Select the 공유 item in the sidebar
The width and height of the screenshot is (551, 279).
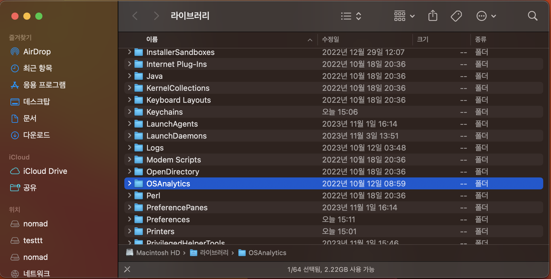(x=30, y=188)
